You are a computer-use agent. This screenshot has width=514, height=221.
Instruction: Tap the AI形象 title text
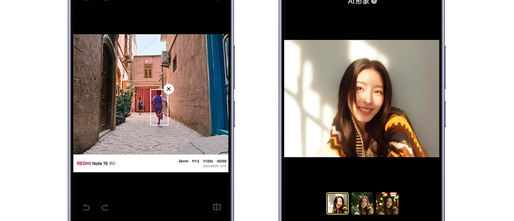pos(359,2)
